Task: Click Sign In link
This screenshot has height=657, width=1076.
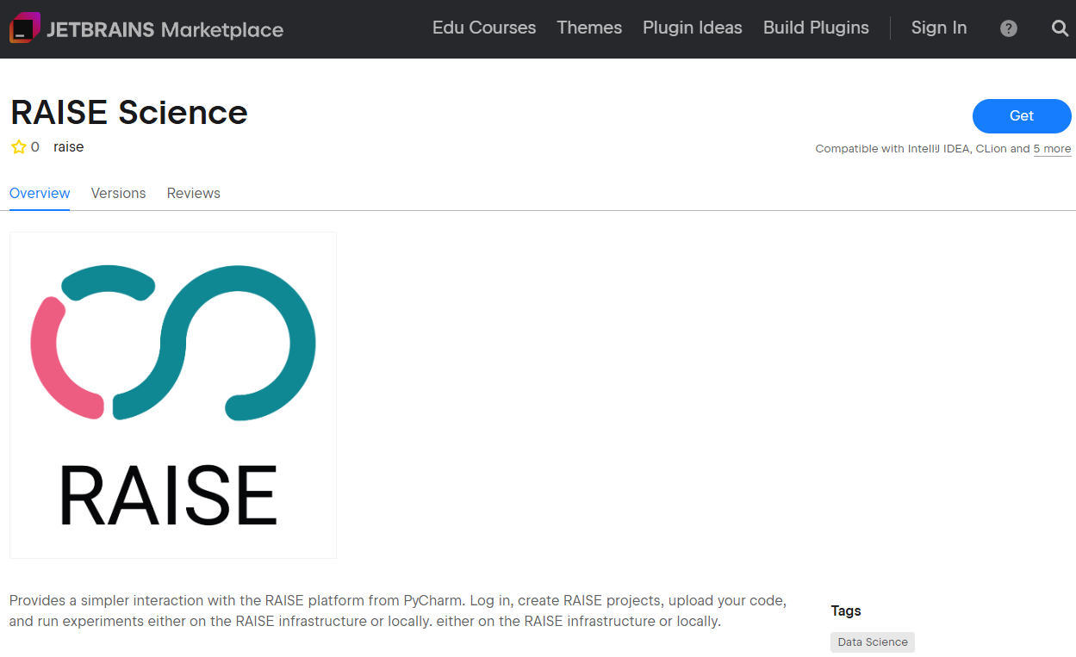Action: point(939,28)
